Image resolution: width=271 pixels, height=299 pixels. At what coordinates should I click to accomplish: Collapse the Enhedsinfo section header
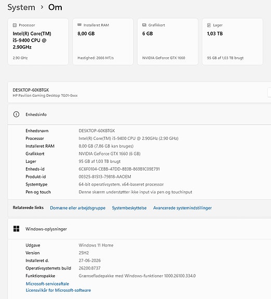(140, 114)
